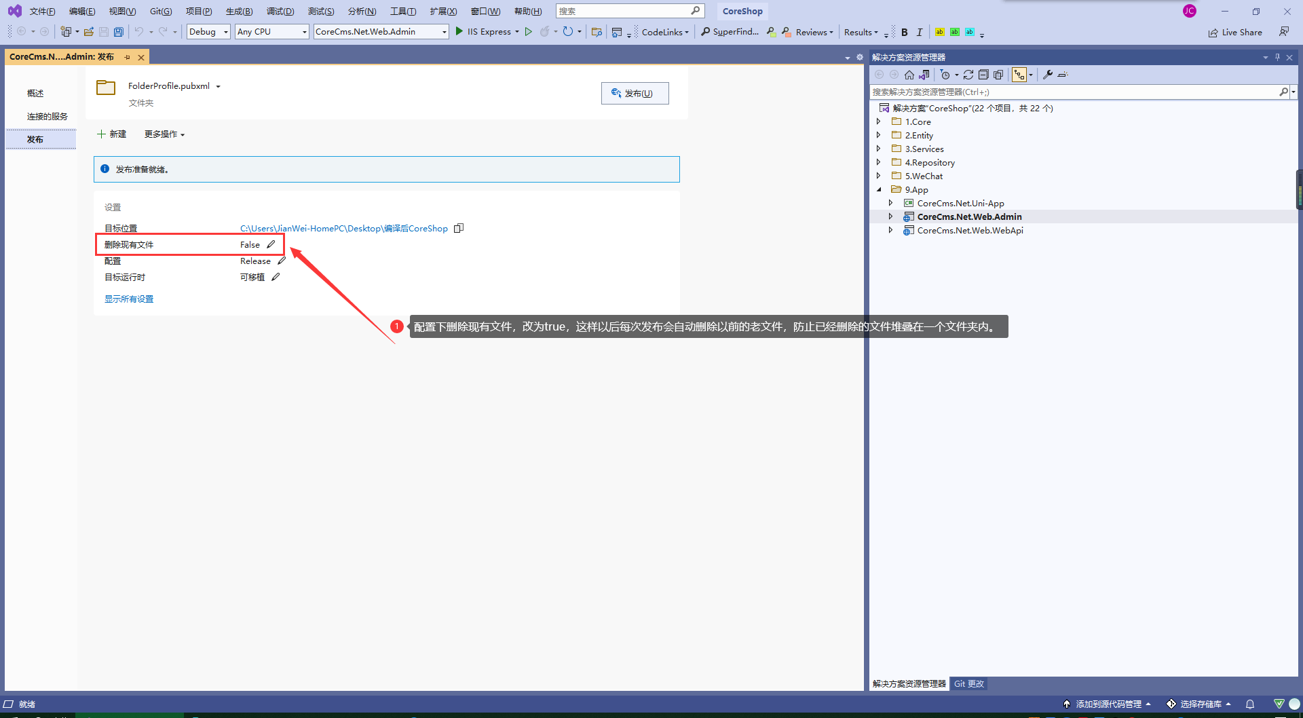The image size is (1303, 718).
Task: Open the Git(G) menu
Action: [161, 11]
